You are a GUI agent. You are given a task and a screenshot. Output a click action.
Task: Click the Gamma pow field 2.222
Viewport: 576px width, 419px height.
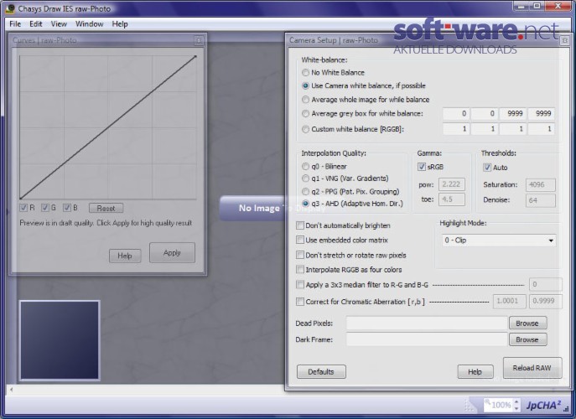[451, 184]
